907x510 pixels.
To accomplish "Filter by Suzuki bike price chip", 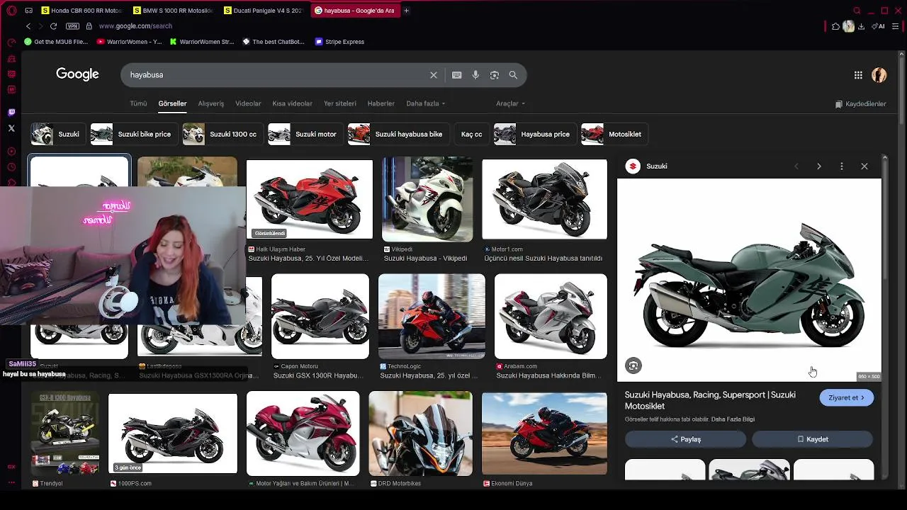I will coord(133,134).
